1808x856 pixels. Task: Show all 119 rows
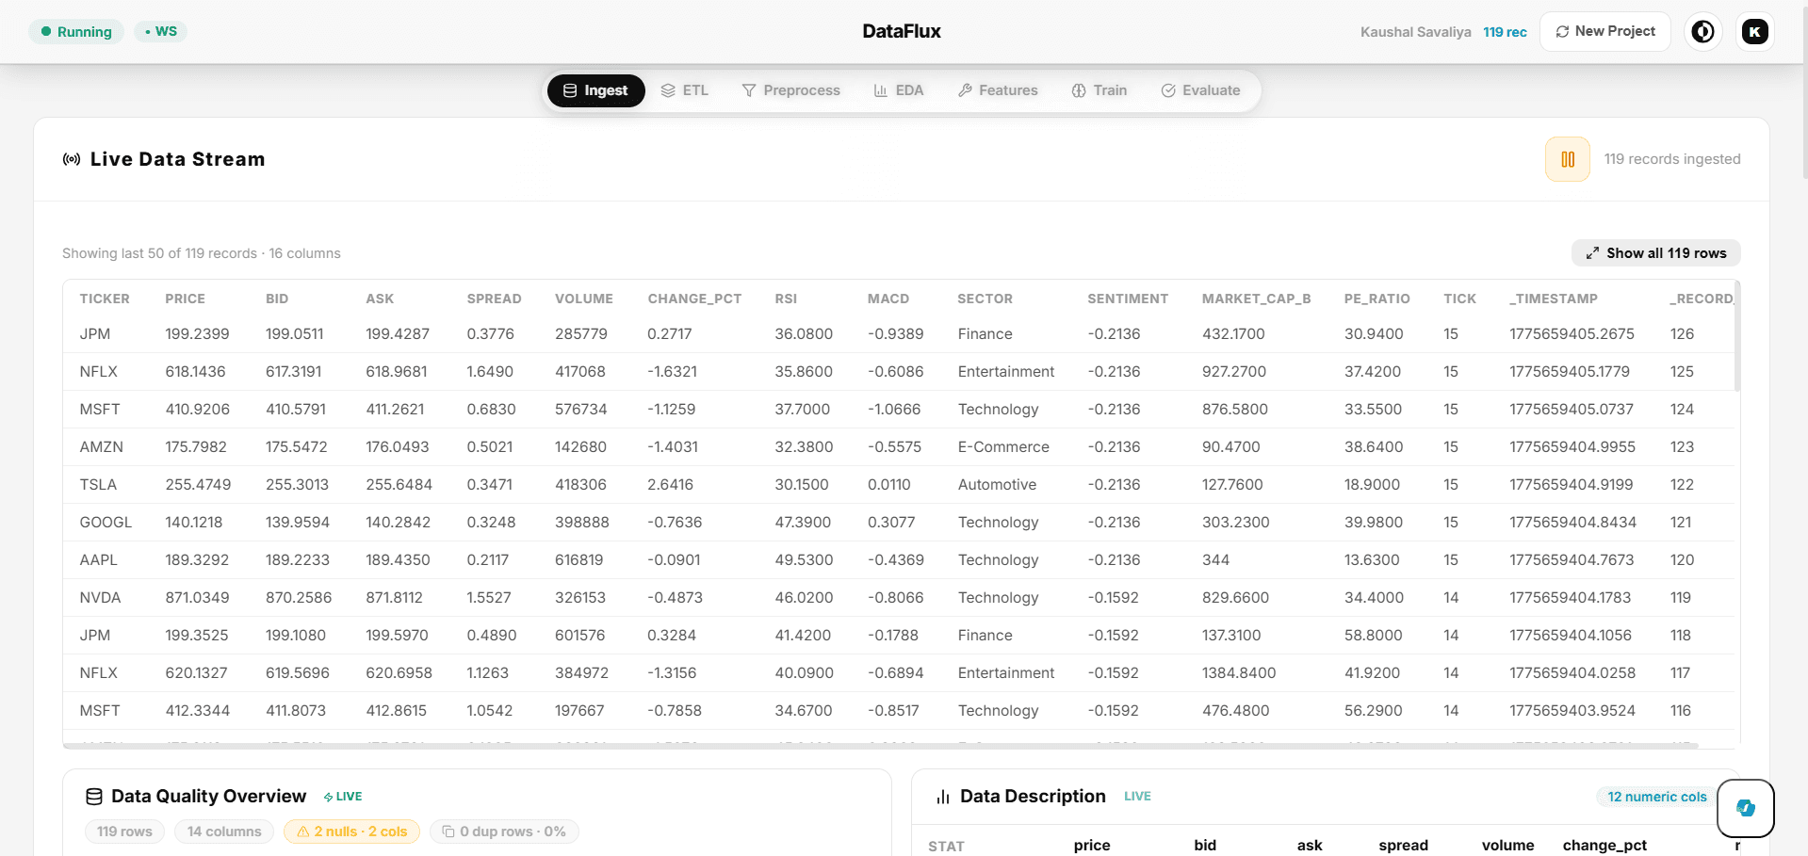[1654, 252]
